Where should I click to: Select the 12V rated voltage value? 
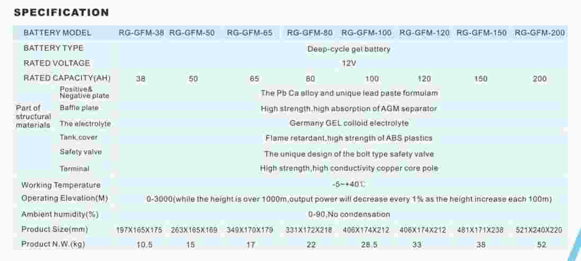pyautogui.click(x=349, y=64)
